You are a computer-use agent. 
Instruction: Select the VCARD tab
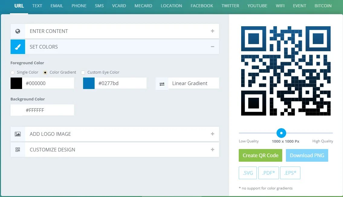pyautogui.click(x=119, y=6)
